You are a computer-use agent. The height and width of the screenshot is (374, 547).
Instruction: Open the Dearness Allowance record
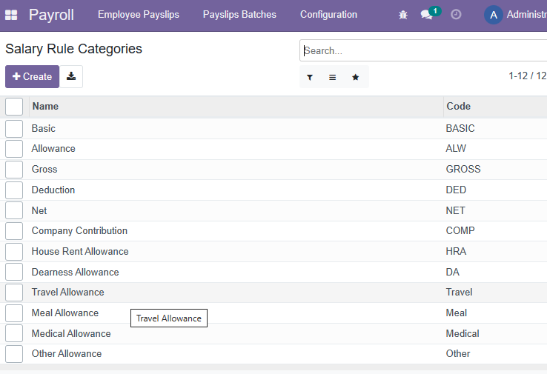76,273
